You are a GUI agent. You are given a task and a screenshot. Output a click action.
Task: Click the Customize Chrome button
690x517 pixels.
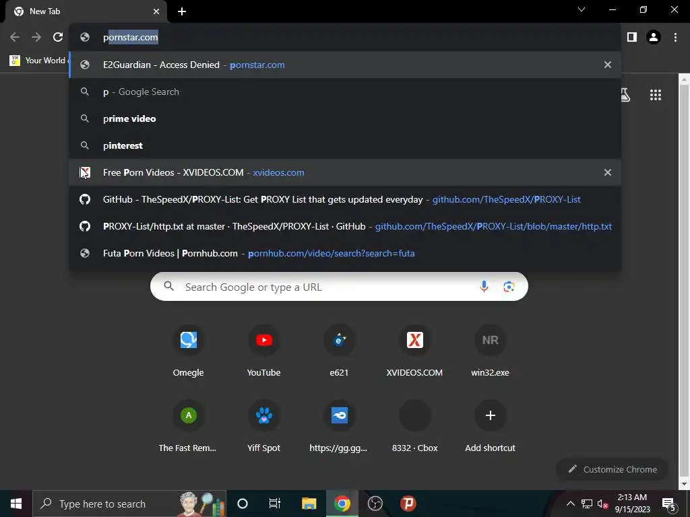point(613,469)
